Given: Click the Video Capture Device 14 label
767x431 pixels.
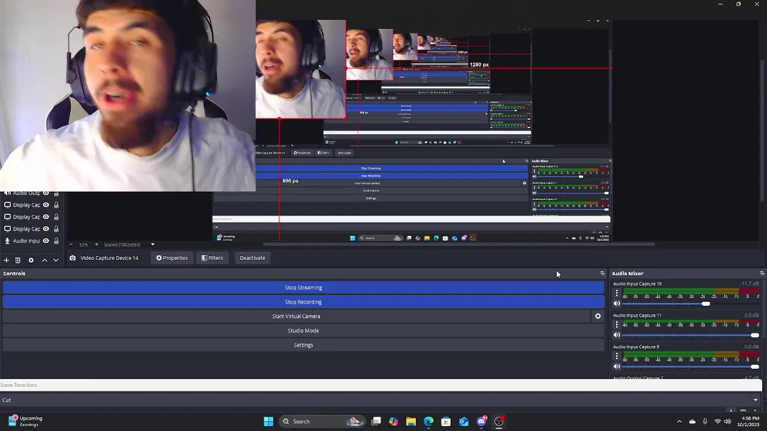Looking at the screenshot, I should [x=109, y=258].
